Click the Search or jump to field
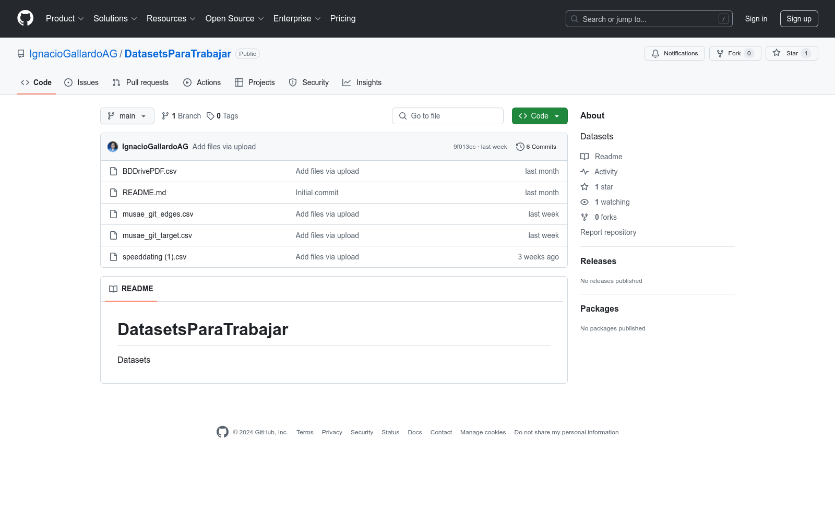 point(649,19)
